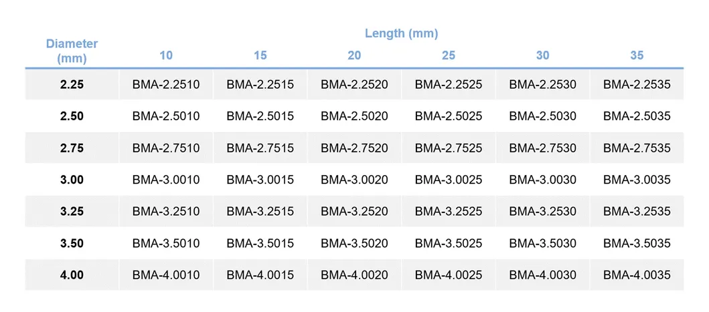Click the Length (mm) header

click(x=401, y=33)
